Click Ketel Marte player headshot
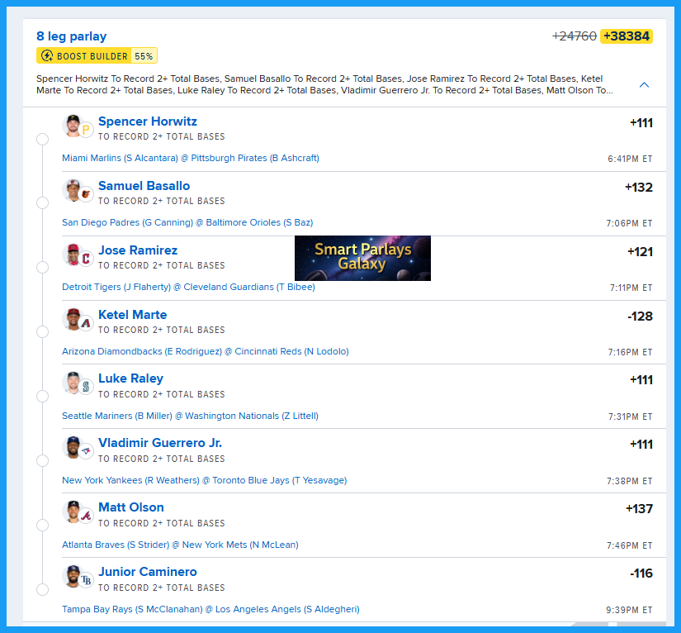The image size is (681, 633). 73,319
